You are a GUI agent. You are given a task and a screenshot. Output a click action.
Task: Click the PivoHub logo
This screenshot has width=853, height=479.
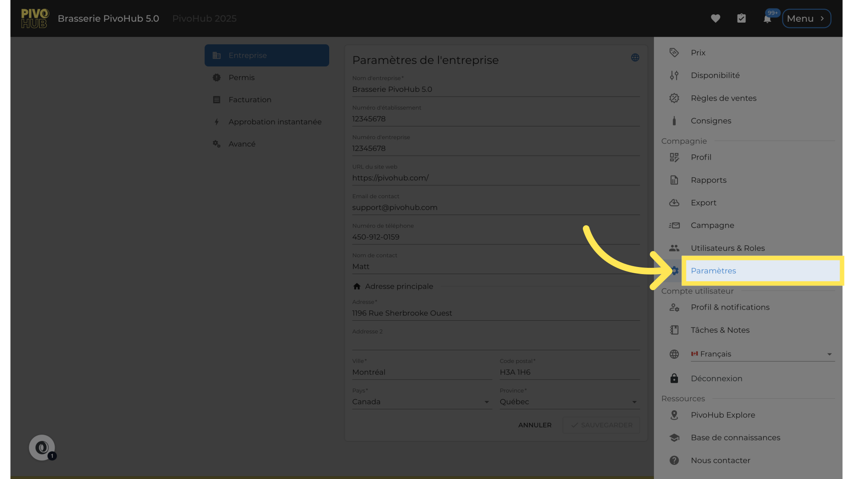35,19
